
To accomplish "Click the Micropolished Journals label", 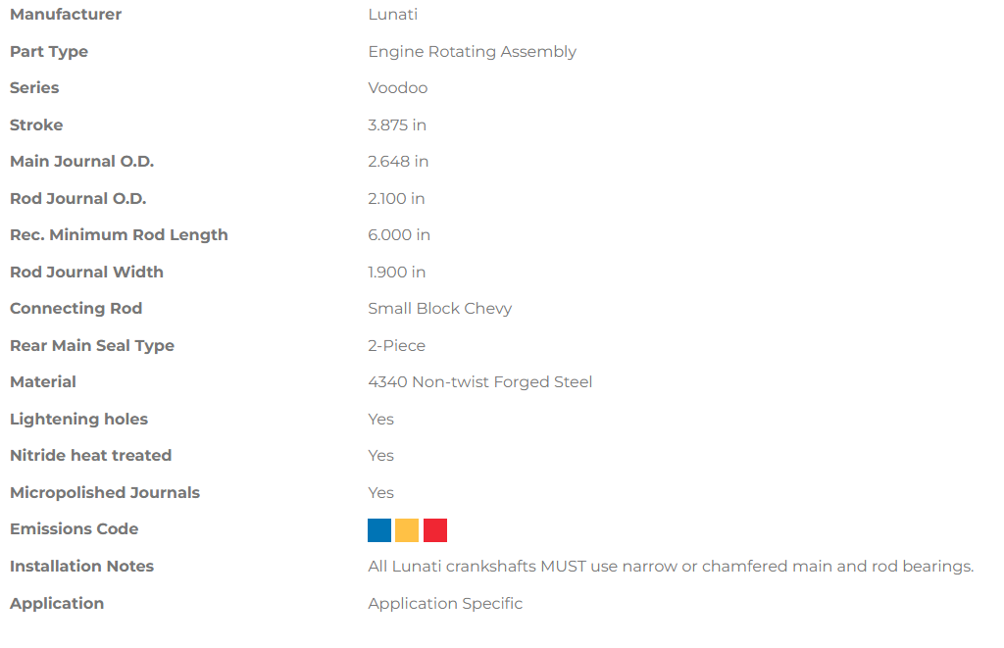I will 105,492.
